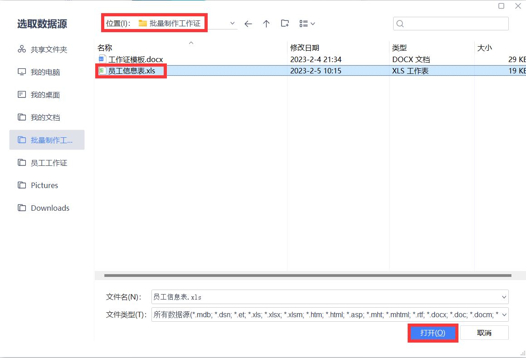Go up one folder level
526x358 pixels.
click(266, 24)
